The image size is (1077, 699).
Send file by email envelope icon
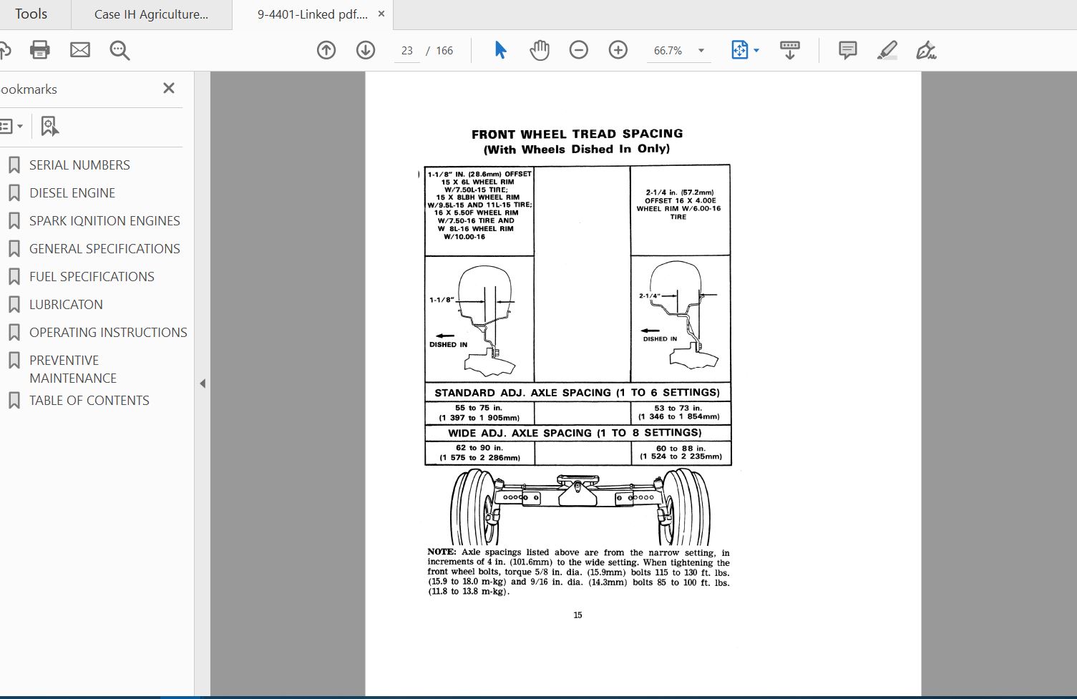[80, 50]
